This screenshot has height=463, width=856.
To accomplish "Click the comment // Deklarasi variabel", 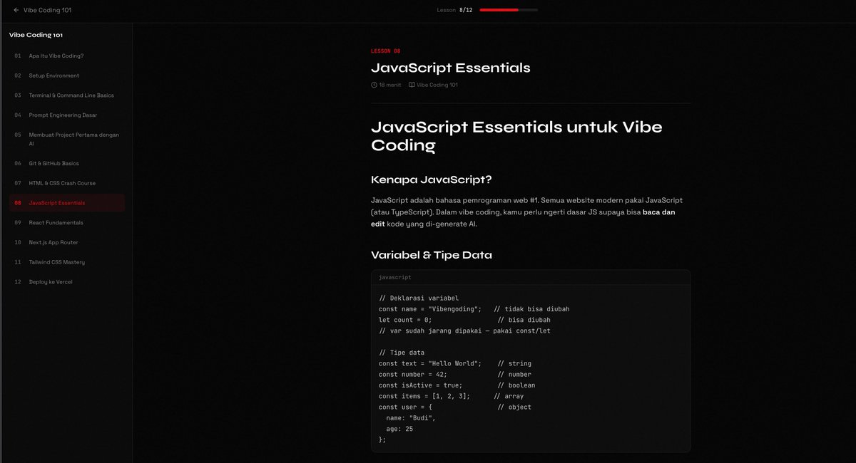I will tap(419, 298).
